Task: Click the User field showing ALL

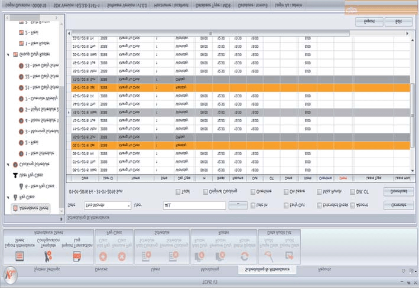Action: click(x=194, y=205)
